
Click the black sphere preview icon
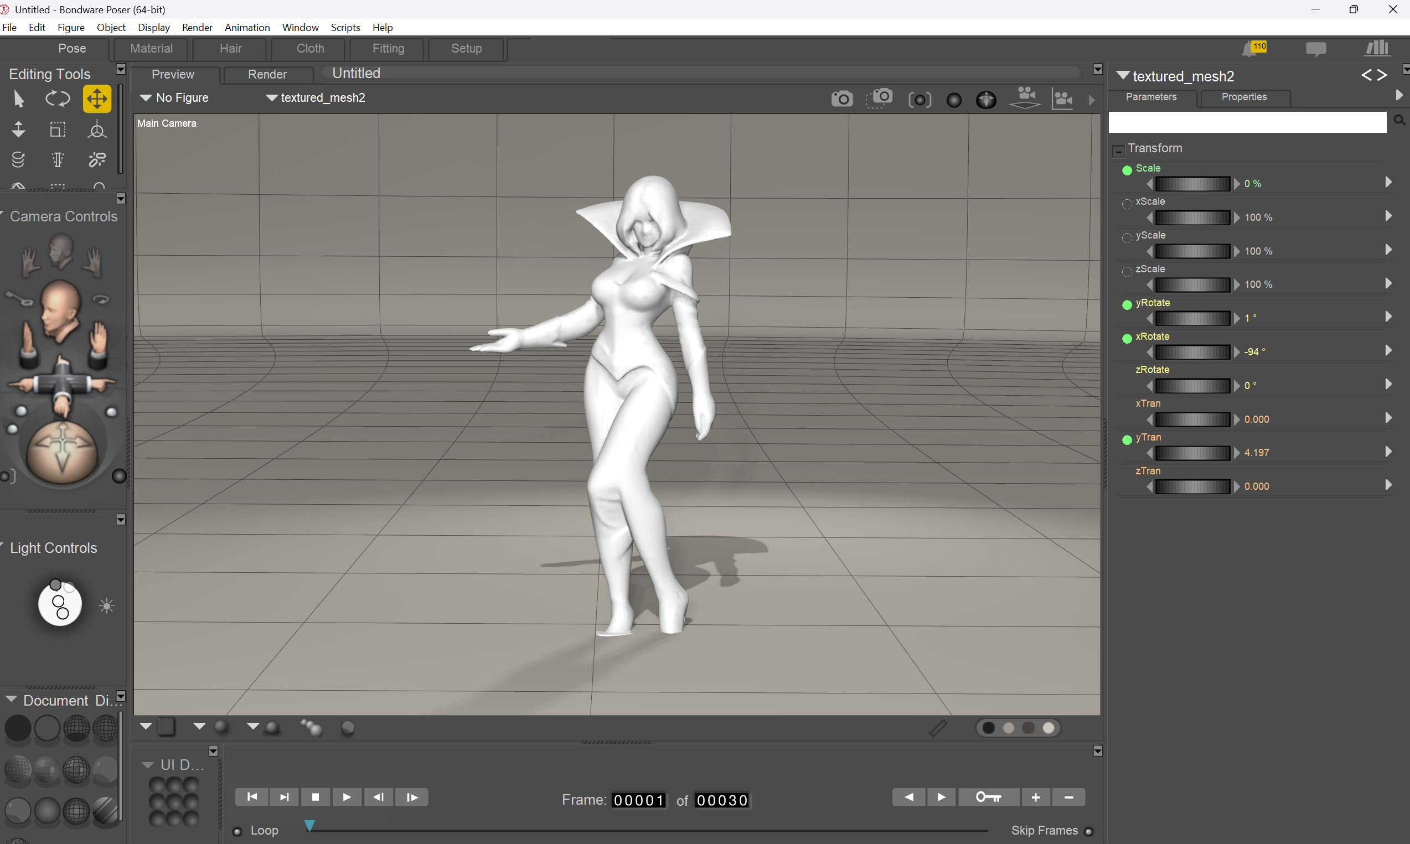[954, 100]
